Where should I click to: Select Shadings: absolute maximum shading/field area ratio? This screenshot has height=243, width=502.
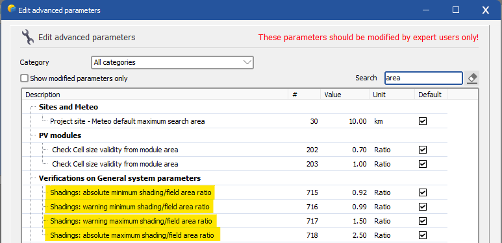tap(132, 235)
